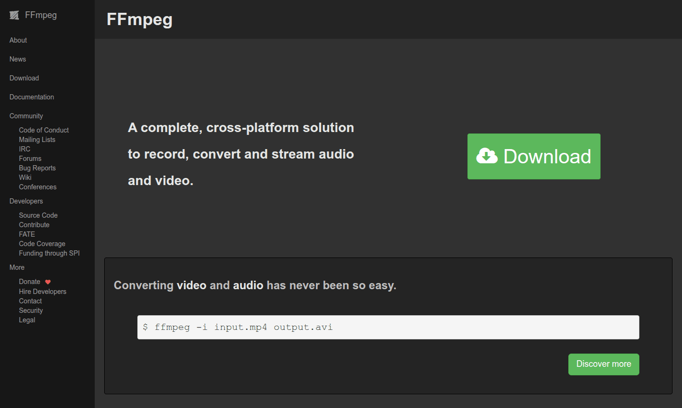Screen dimensions: 682x408
Task: Open the Source Code page
Action: point(38,215)
